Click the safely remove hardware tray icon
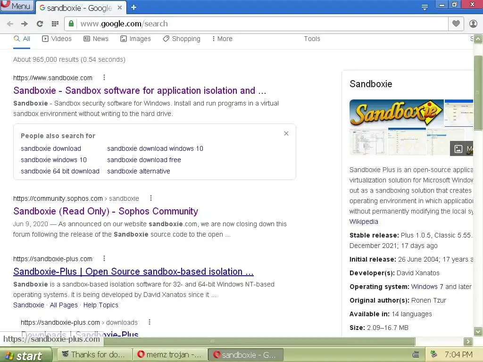Viewport: 483px width, 362px height. (x=434, y=354)
